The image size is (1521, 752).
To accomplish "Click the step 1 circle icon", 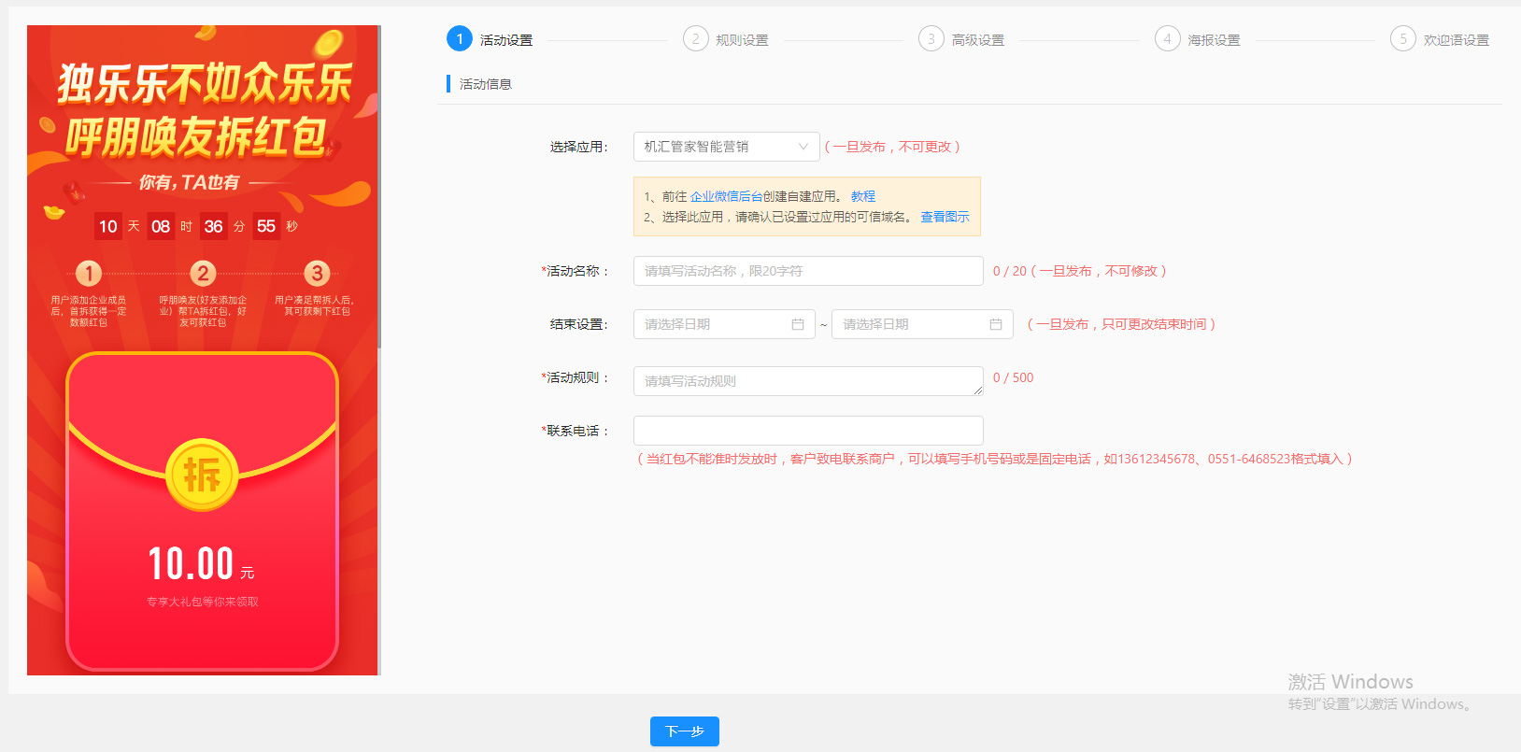I will 460,38.
